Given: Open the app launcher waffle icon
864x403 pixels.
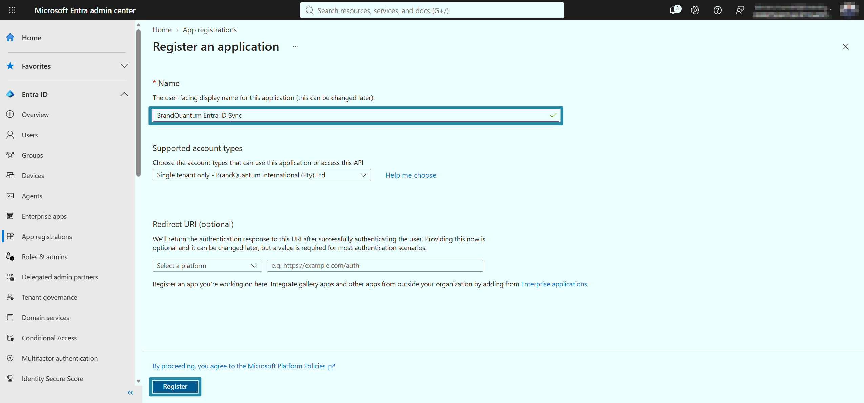Looking at the screenshot, I should (12, 10).
